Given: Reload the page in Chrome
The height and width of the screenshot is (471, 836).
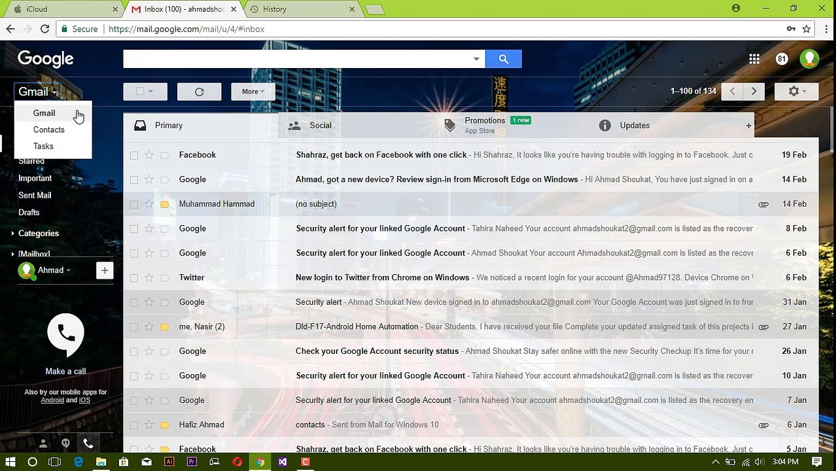Looking at the screenshot, I should pos(44,29).
